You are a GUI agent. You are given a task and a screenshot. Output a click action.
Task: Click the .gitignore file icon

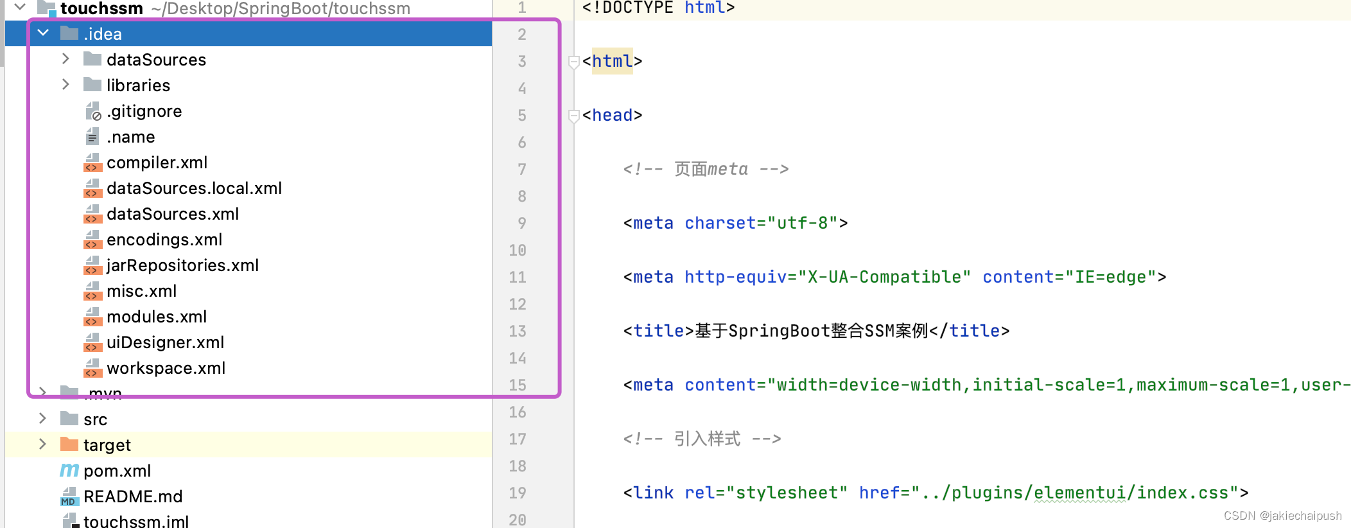click(x=93, y=111)
